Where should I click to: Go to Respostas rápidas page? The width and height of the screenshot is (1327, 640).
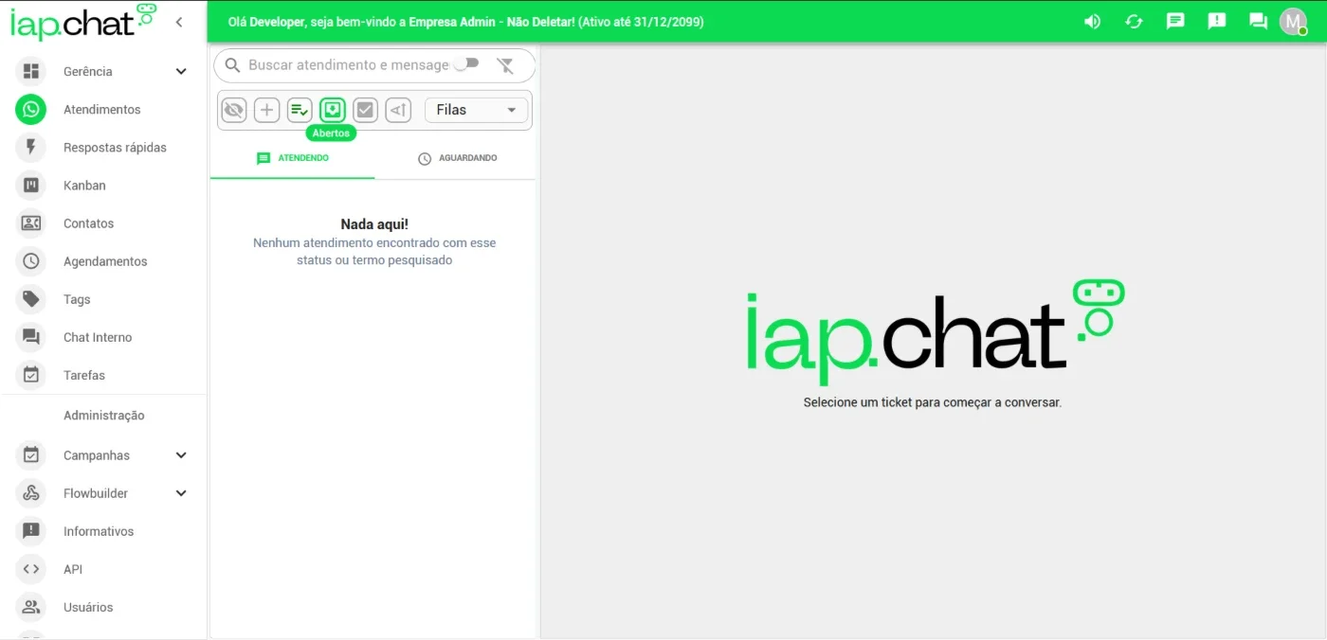coord(115,147)
